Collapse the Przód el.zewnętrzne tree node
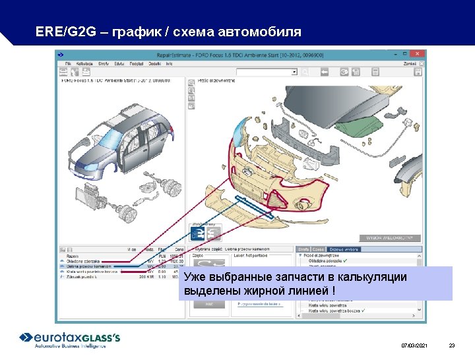 pyautogui.click(x=300, y=256)
